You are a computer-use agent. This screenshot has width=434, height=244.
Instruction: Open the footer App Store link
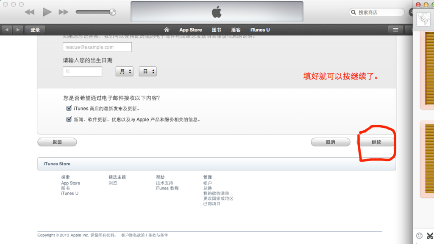(x=71, y=183)
